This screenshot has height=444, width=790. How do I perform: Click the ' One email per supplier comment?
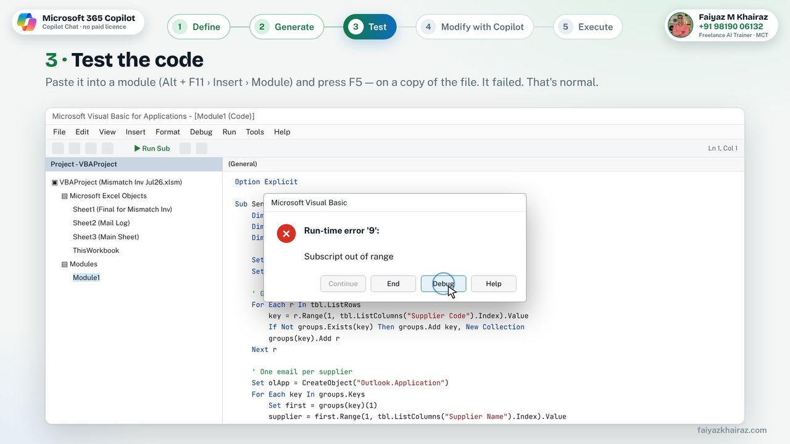click(x=302, y=372)
